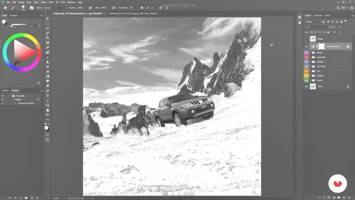Switch to the Swatches tab
This screenshot has height=200, width=355.
click(x=14, y=15)
